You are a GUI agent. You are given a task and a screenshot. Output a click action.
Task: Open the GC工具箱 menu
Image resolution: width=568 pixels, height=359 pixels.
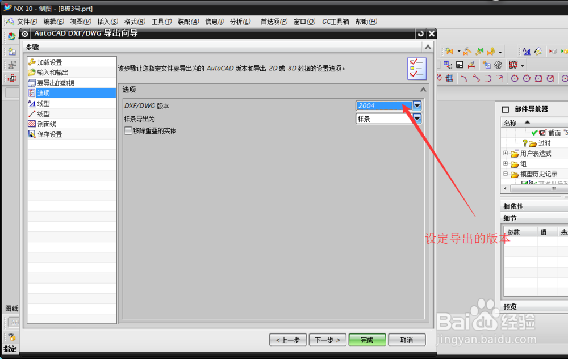[336, 22]
